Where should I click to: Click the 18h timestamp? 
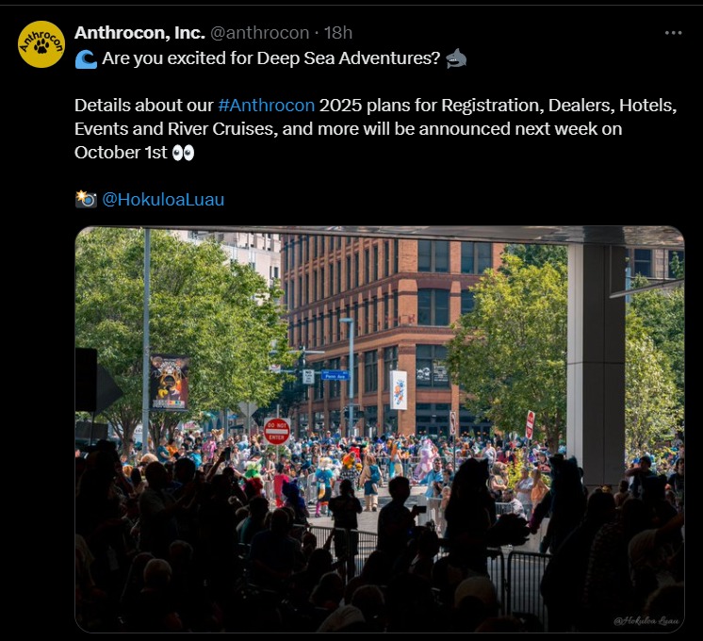point(338,33)
